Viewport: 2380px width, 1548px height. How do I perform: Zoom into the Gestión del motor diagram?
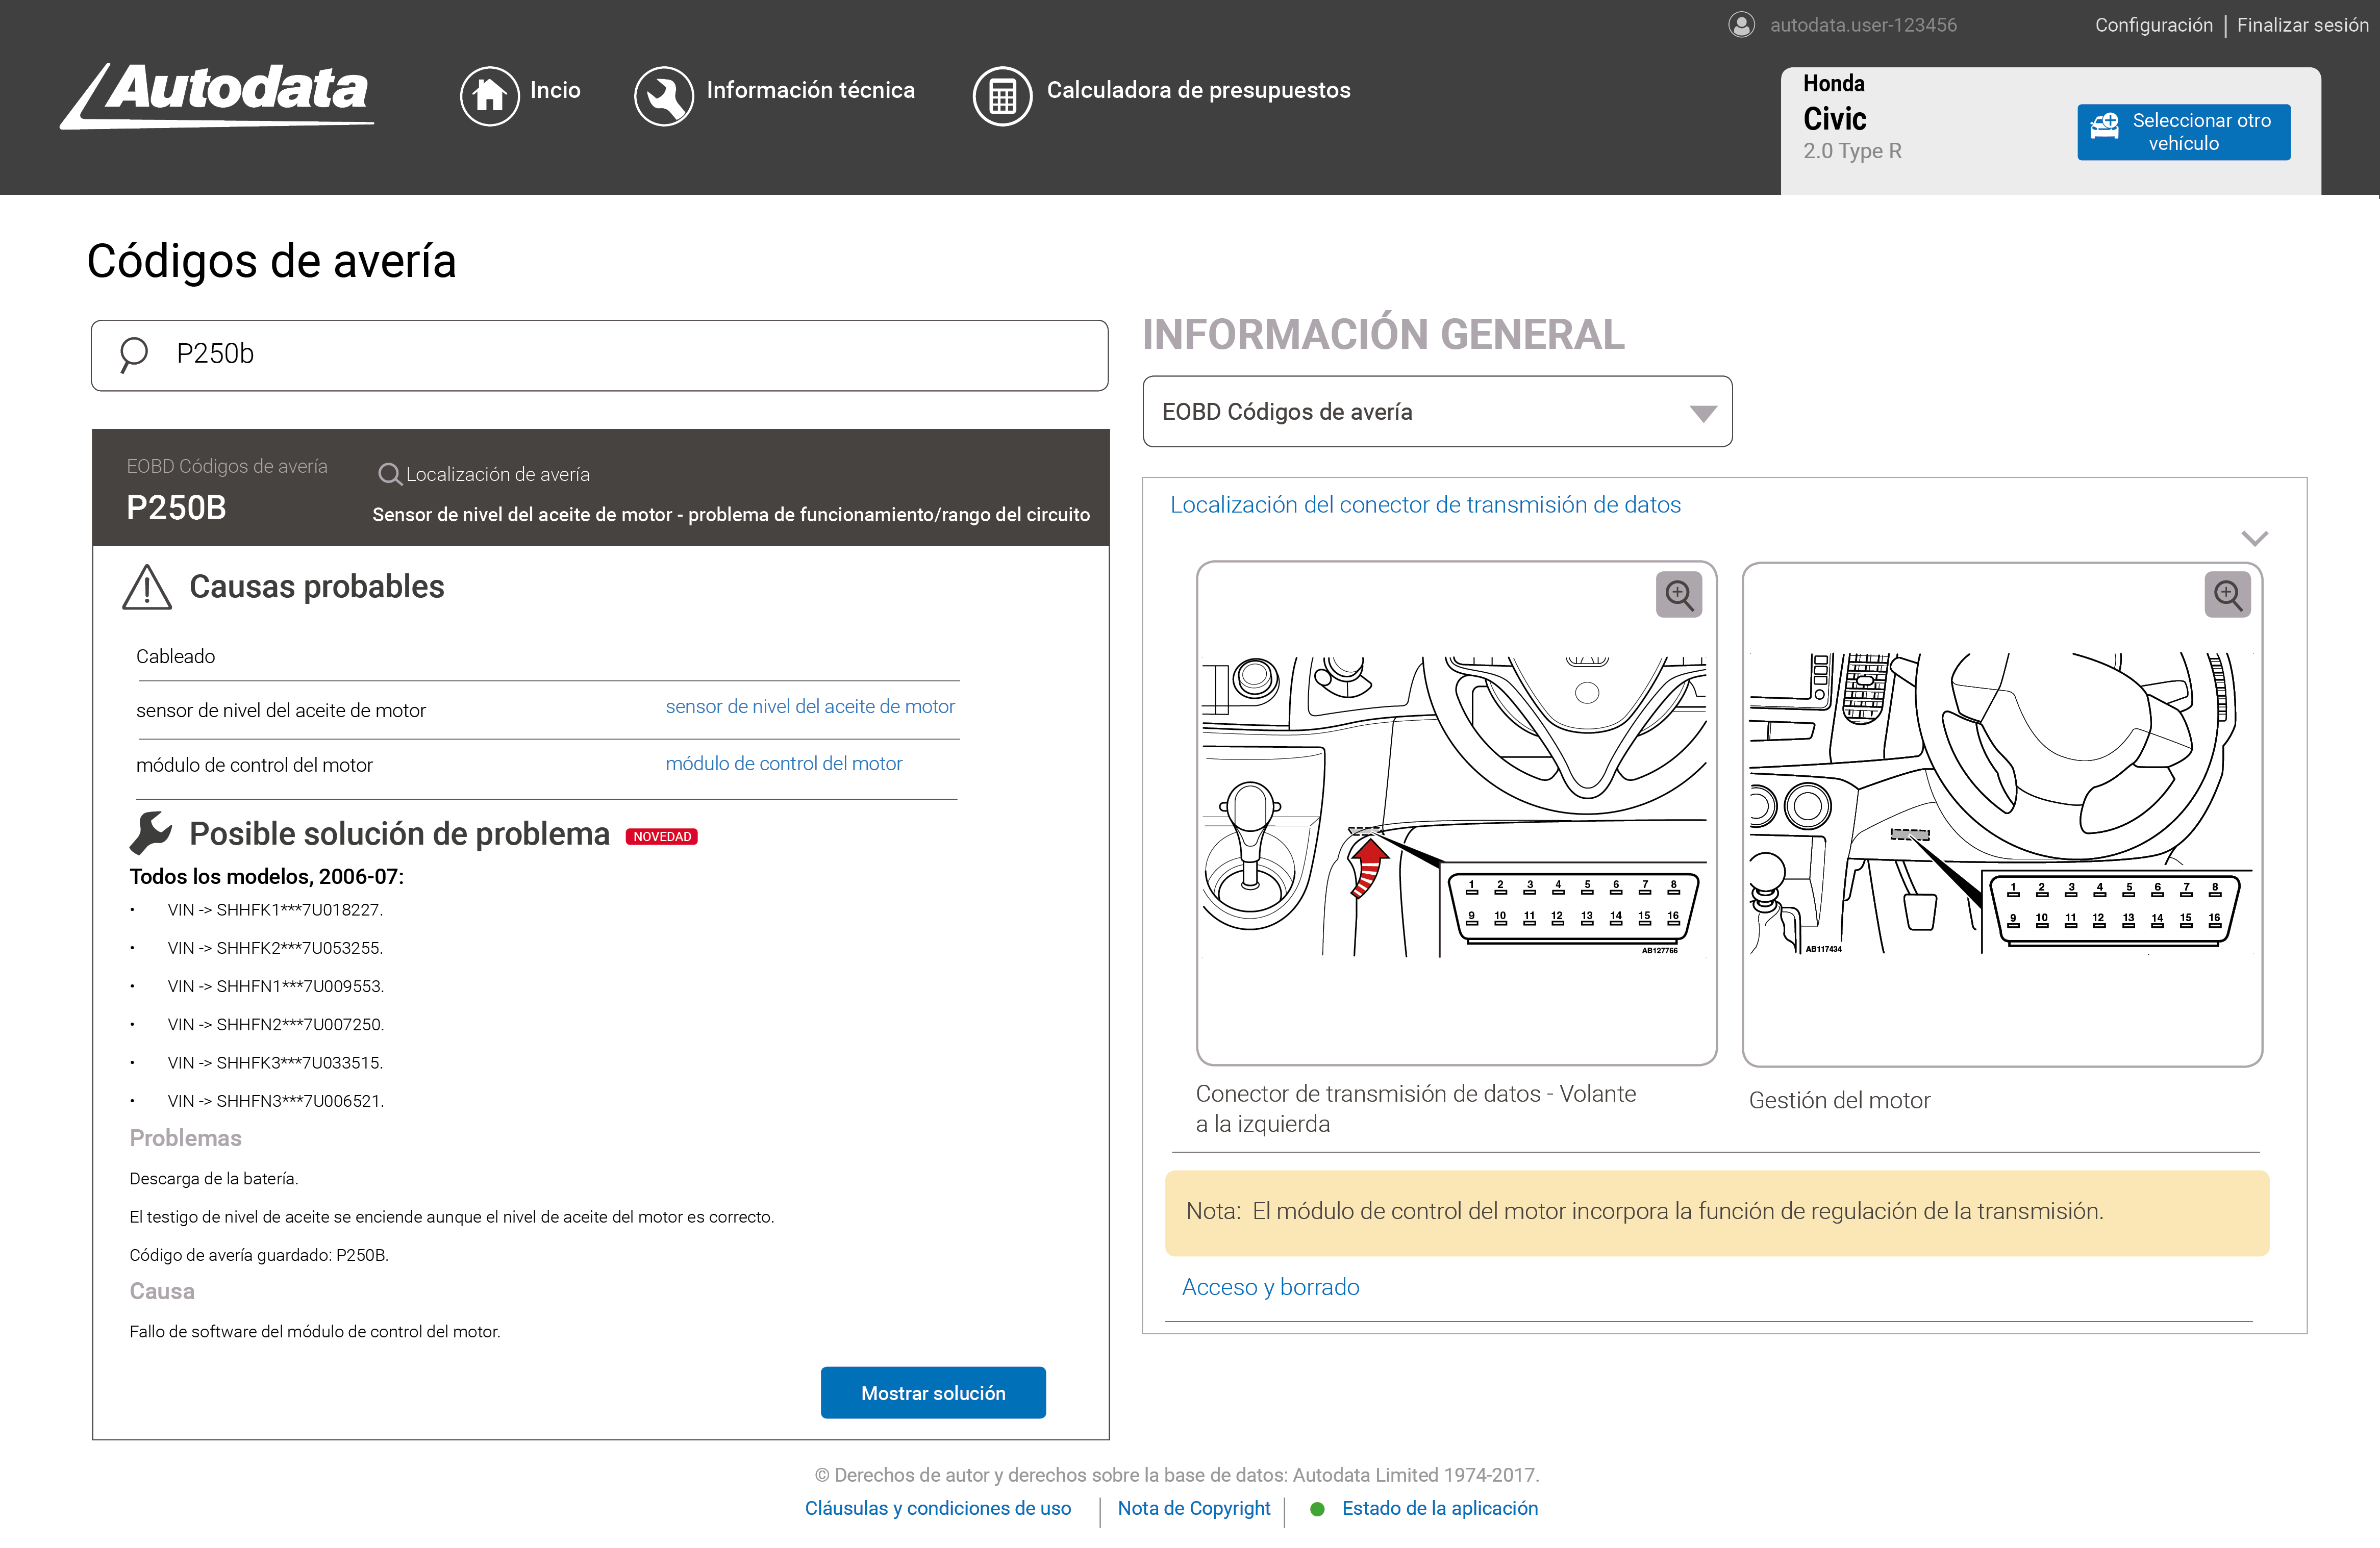click(2228, 594)
